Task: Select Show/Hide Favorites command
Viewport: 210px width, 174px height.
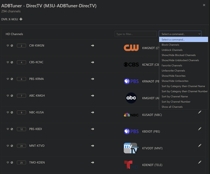Action: point(173,76)
